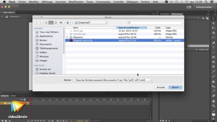Expand the Séquence folder disclosure triangle

click(67, 37)
